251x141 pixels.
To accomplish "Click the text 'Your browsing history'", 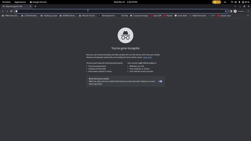I will 97,66.
